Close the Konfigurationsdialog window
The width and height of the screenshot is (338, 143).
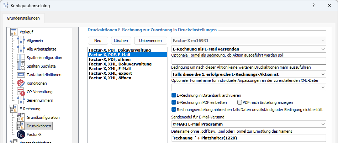(329, 6)
